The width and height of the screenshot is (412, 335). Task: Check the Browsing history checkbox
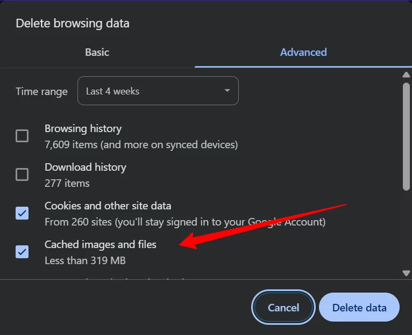tap(22, 136)
